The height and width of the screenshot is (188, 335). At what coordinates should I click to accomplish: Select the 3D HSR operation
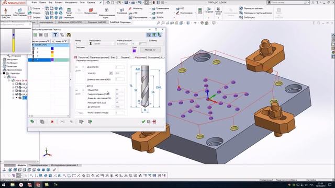tap(158, 13)
